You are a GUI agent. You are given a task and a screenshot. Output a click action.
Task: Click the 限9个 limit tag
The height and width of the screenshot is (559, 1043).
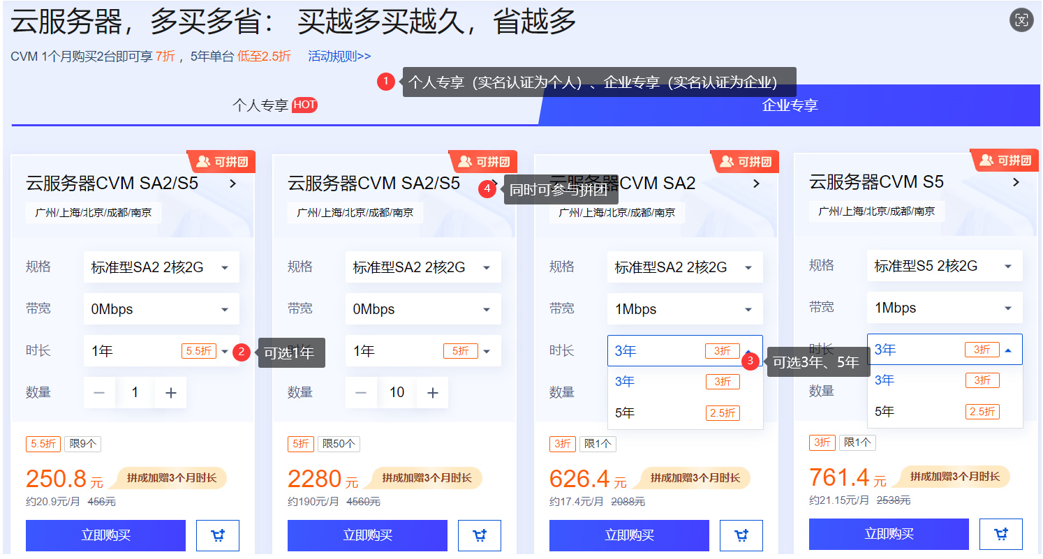(x=83, y=444)
